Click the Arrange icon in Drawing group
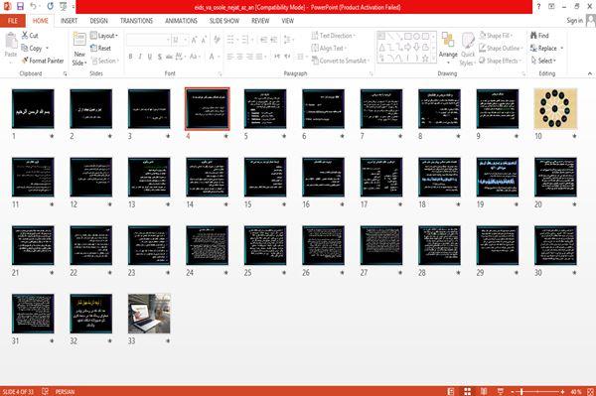 pos(448,40)
